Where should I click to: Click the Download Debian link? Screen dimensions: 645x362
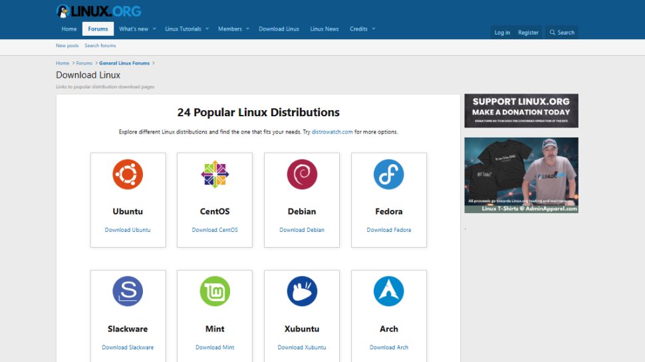(x=302, y=230)
